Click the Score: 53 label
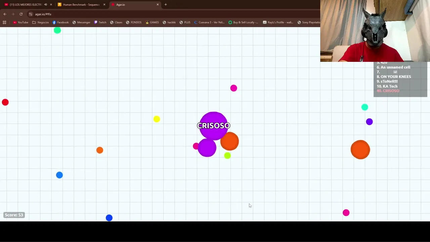 14,215
